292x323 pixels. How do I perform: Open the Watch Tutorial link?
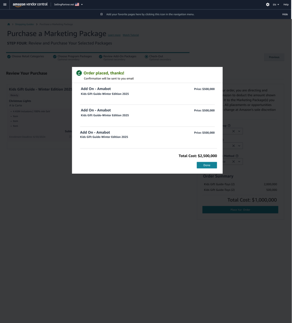coord(131,35)
